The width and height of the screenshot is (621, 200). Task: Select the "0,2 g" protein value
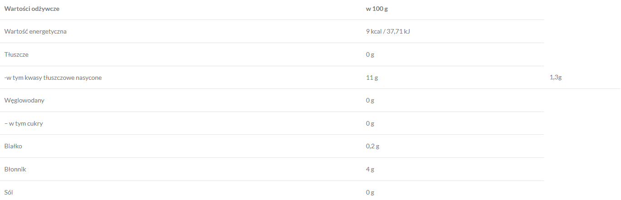click(373, 146)
